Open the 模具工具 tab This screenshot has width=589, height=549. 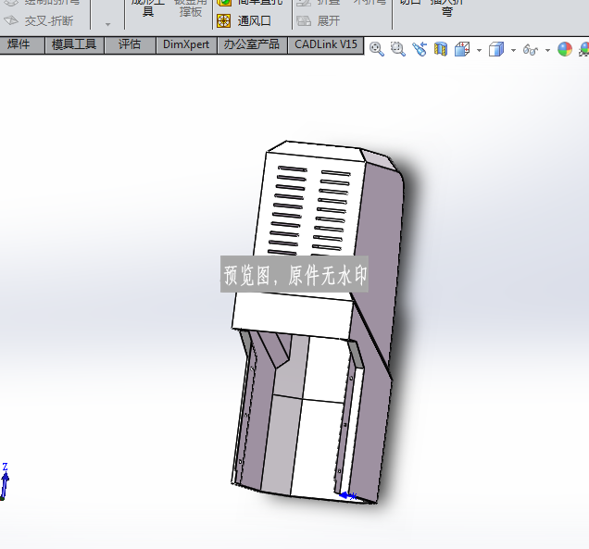coord(74,44)
